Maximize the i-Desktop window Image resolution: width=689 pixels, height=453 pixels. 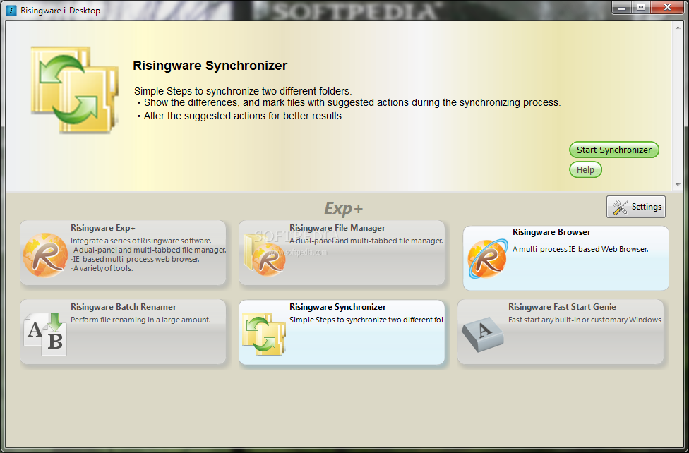(641, 8)
